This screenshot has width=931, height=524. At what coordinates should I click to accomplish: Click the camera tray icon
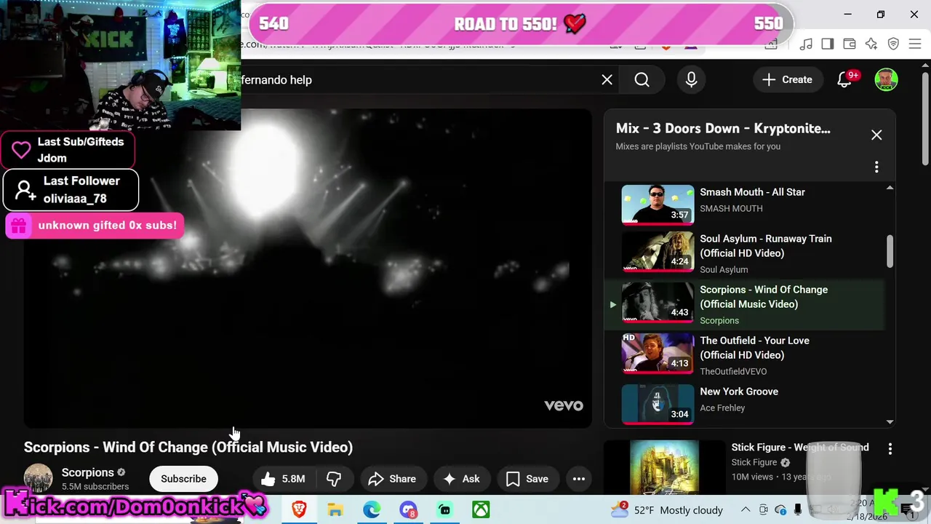click(763, 509)
